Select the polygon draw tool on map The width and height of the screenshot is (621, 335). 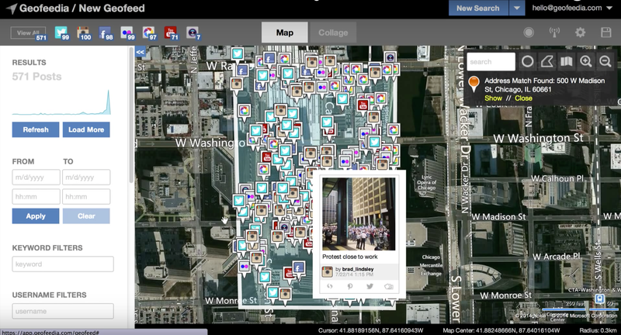pos(547,61)
